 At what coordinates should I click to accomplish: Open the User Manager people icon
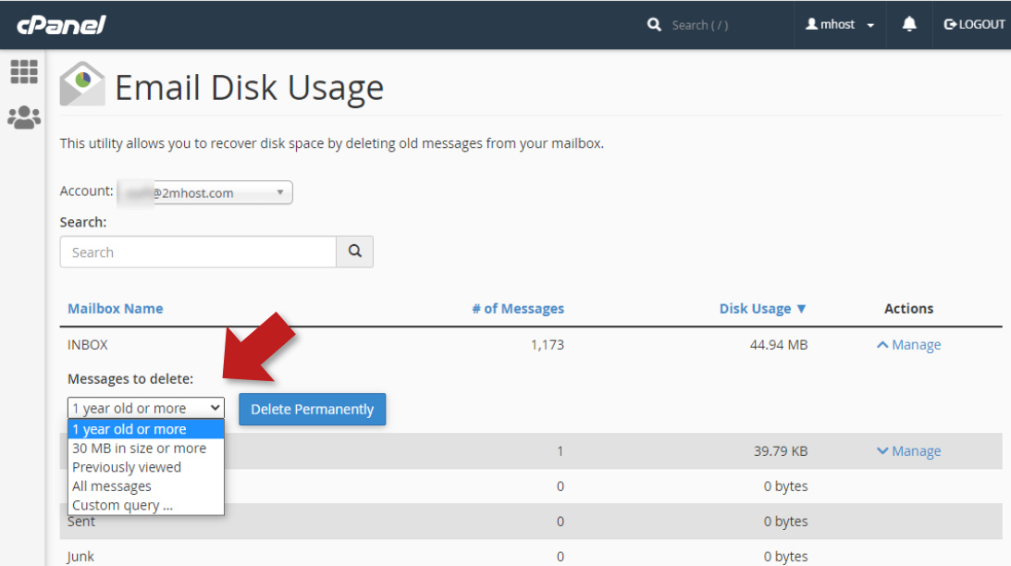[24, 117]
